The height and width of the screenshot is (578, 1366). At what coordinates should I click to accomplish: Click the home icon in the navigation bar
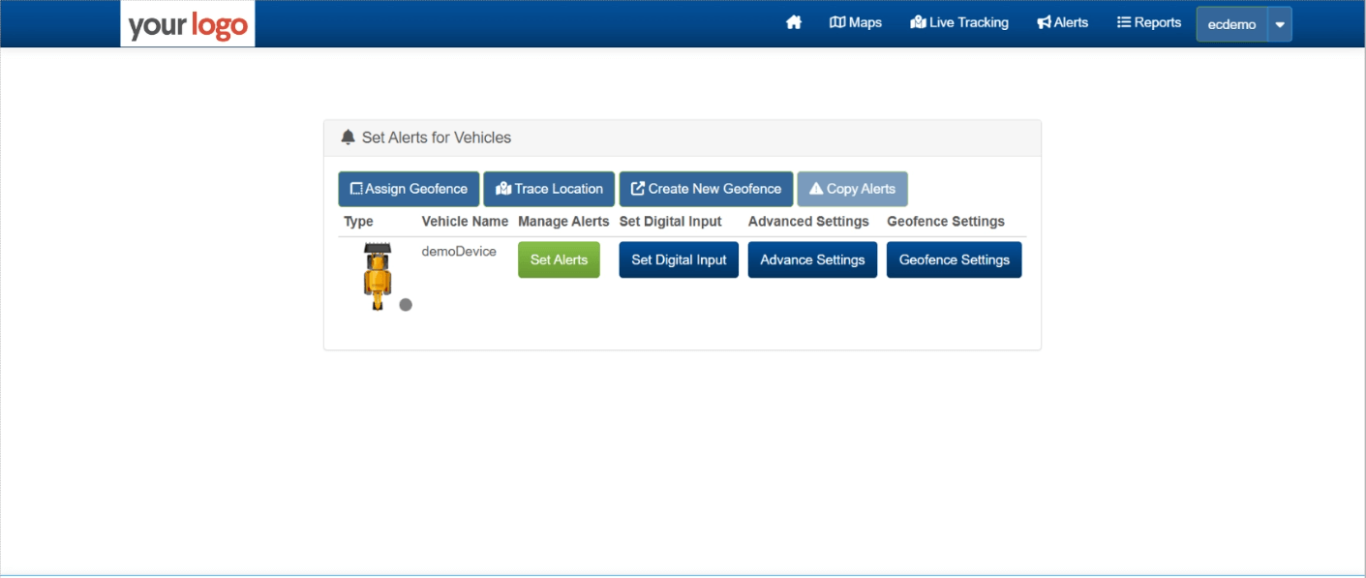click(794, 21)
